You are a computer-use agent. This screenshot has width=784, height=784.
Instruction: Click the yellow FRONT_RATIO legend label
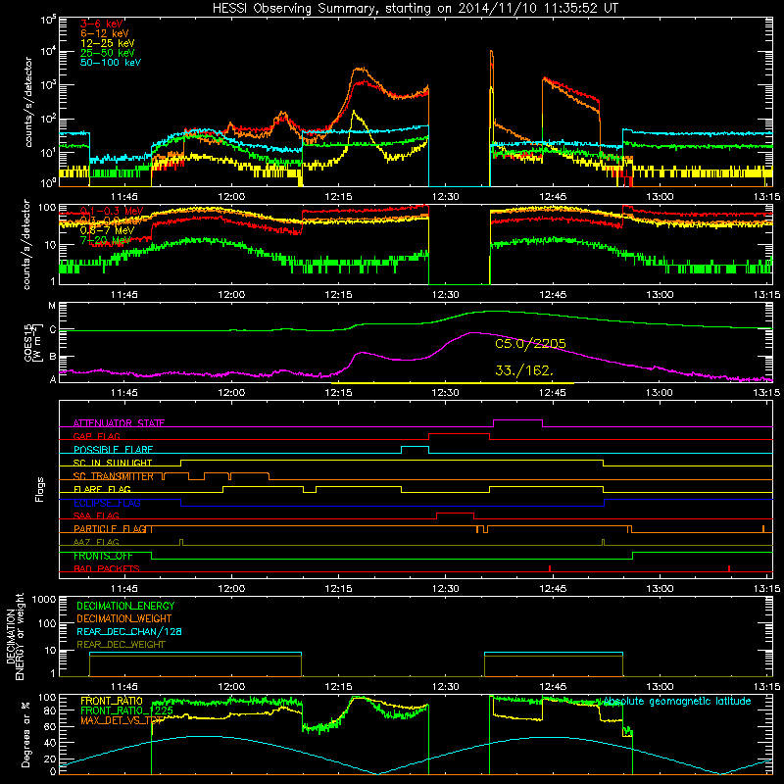tap(112, 701)
